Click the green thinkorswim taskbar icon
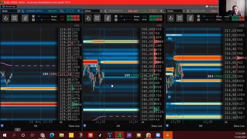The image size is (247, 139). 119,135
